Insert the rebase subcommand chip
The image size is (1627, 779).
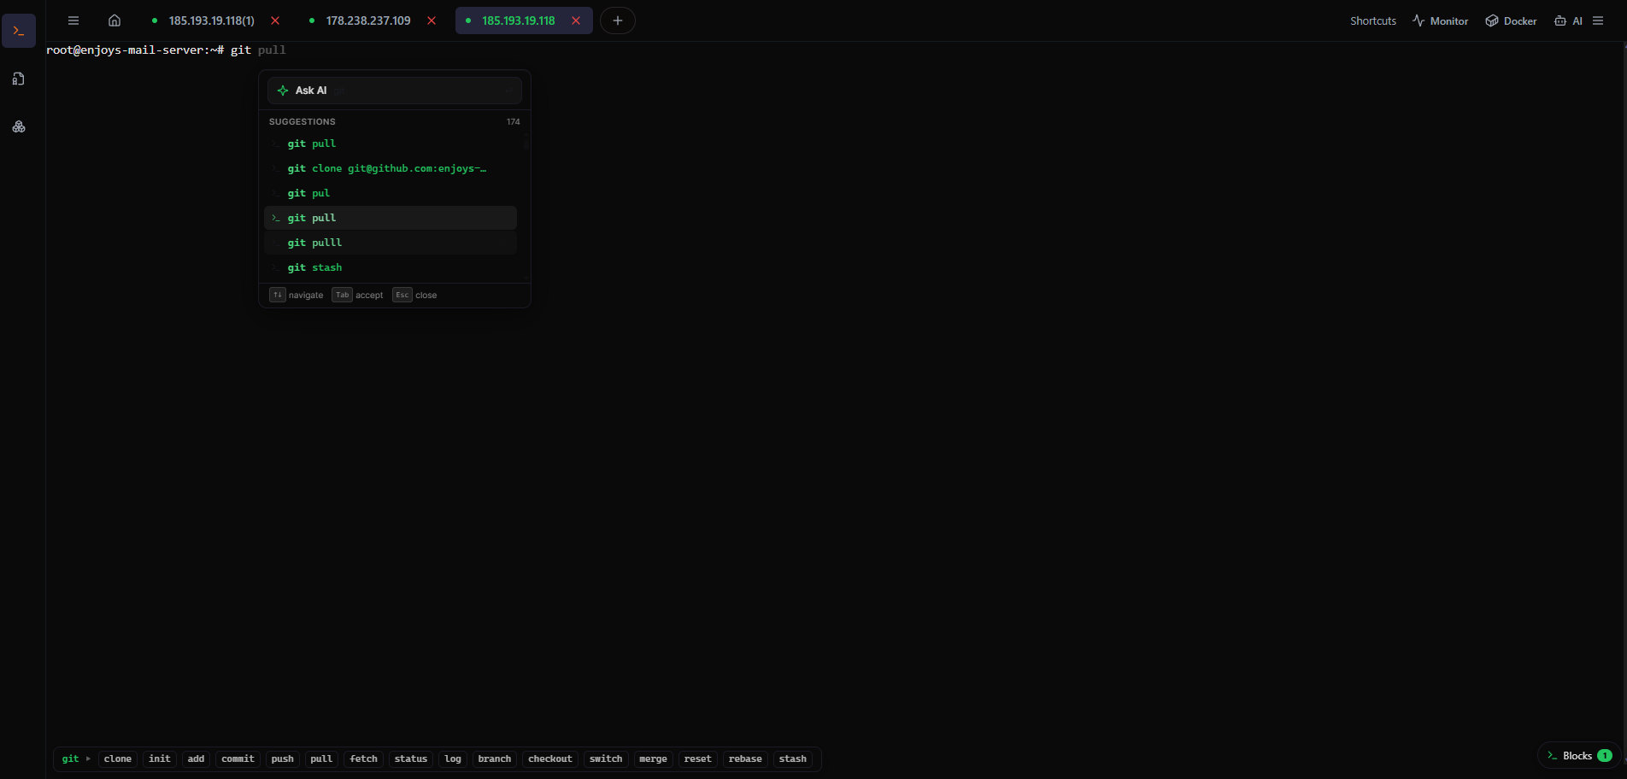coord(745,758)
